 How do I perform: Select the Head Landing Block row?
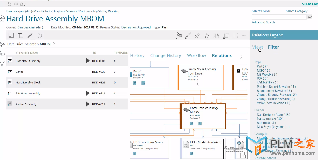[x=67, y=82]
